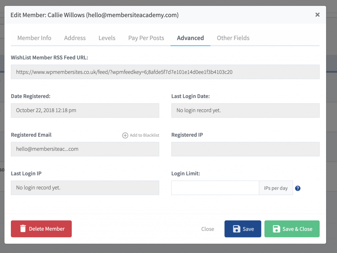The image size is (337, 253).
Task: Click the "IPs per day" unit label
Action: (276, 188)
